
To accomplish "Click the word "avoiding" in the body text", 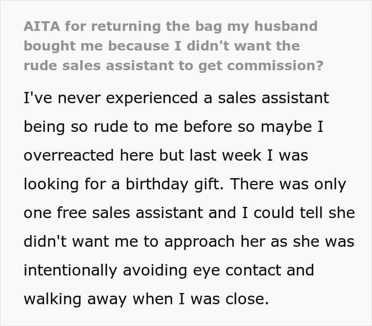I will tap(155, 271).
